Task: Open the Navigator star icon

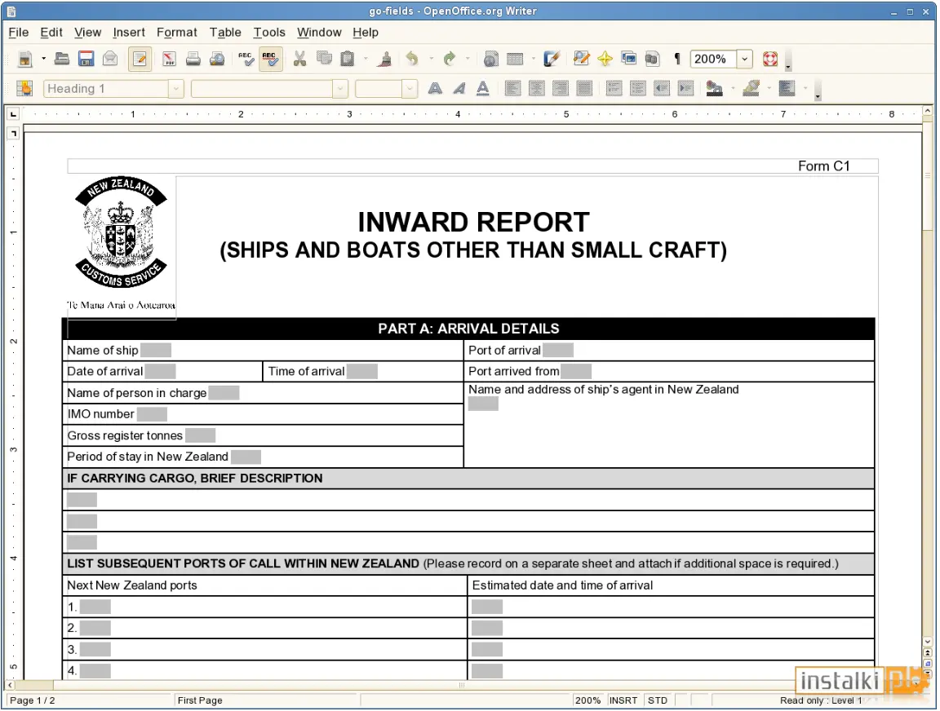Action: click(605, 59)
